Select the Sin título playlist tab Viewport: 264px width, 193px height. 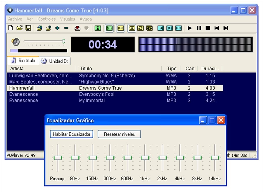pos(23,61)
